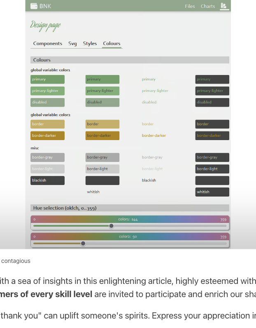
Task: Select the Colours tab
Action: 112,44
